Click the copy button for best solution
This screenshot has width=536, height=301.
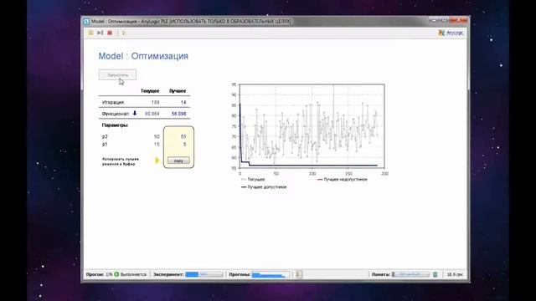[x=178, y=161]
